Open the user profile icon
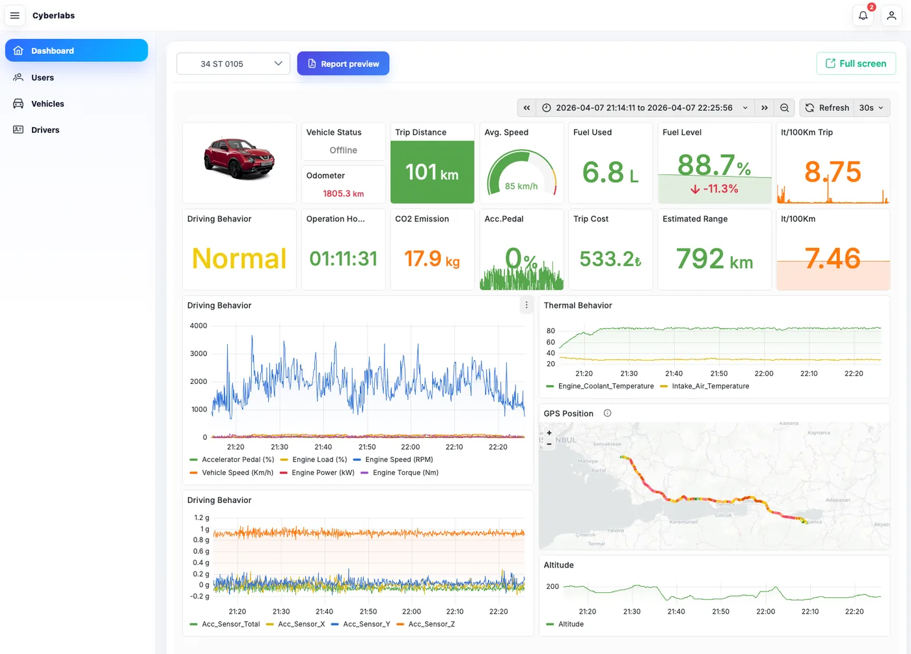The width and height of the screenshot is (911, 654). (x=891, y=16)
